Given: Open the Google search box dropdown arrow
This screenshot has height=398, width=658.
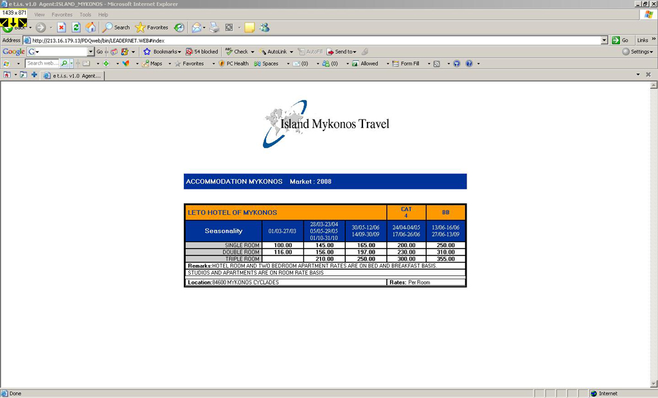Looking at the screenshot, I should [x=90, y=51].
